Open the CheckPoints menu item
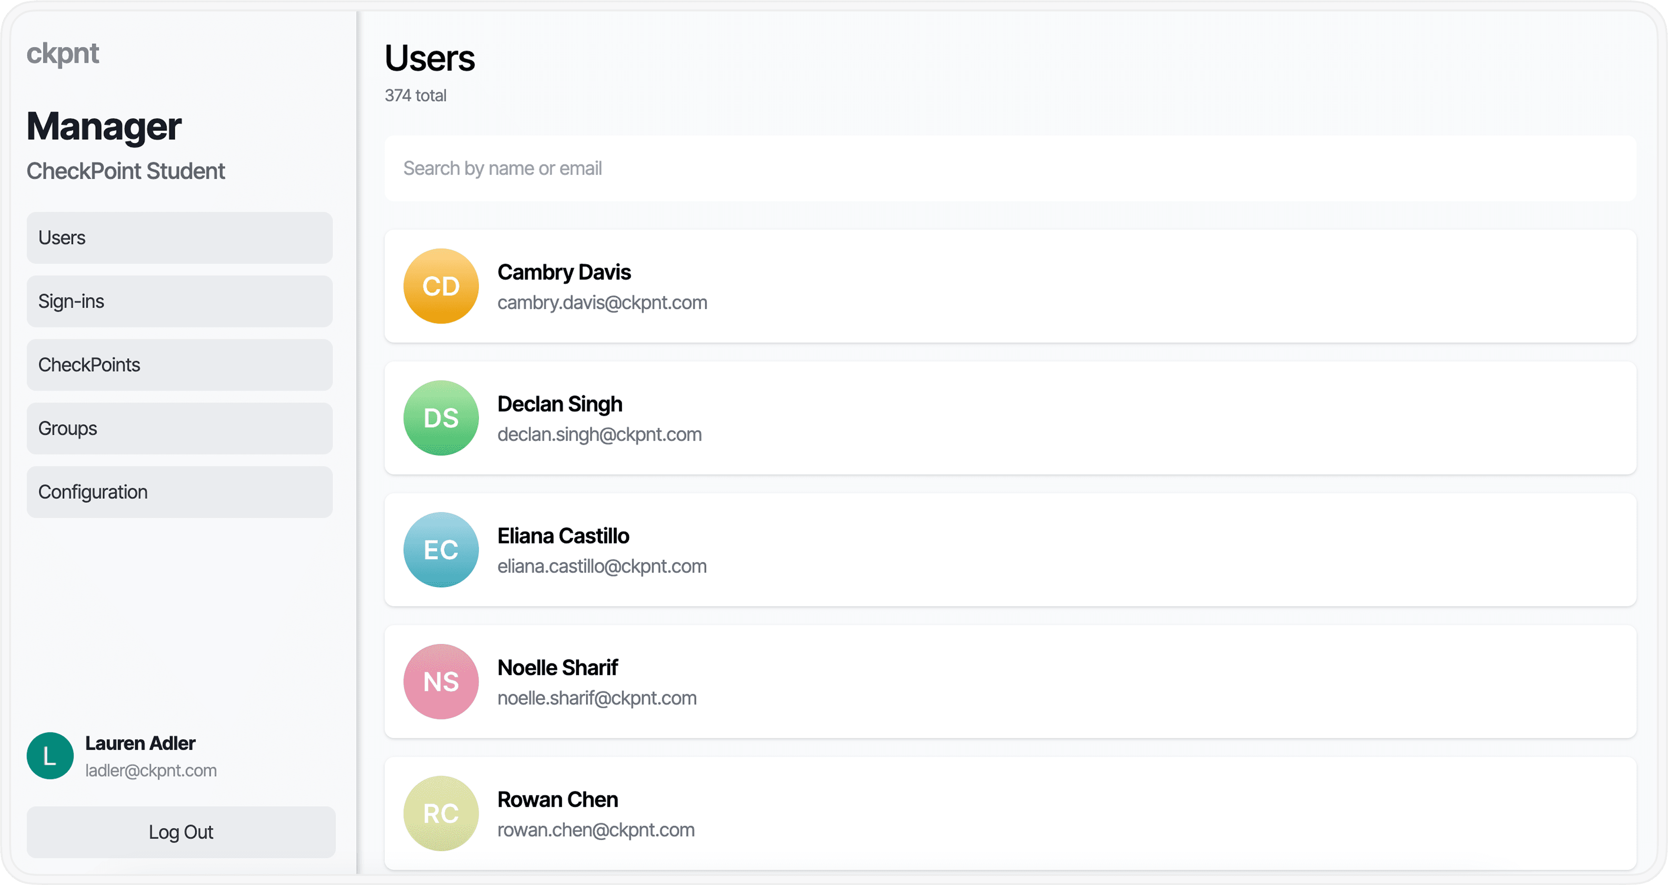Screen dimensions: 1668x885 179,365
